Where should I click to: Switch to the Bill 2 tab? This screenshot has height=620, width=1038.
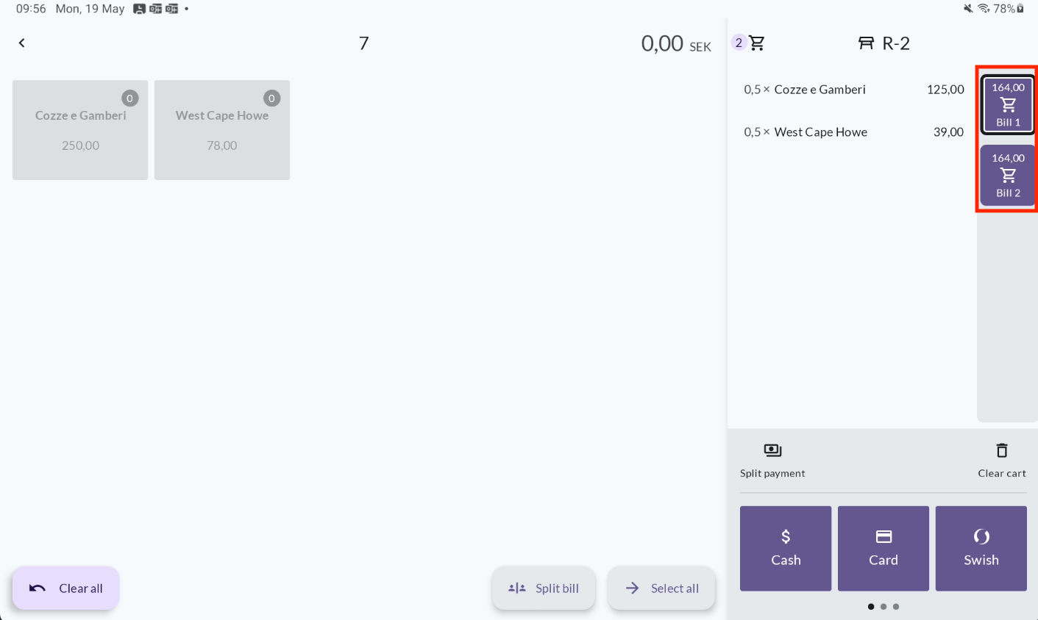1008,176
